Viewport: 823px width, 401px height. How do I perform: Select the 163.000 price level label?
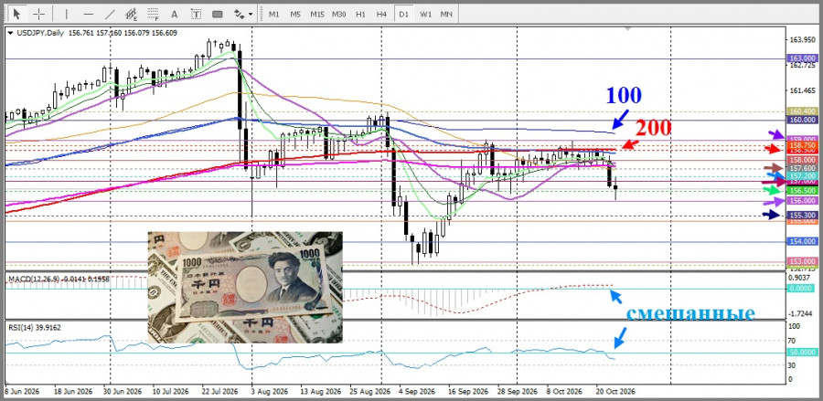coord(802,58)
